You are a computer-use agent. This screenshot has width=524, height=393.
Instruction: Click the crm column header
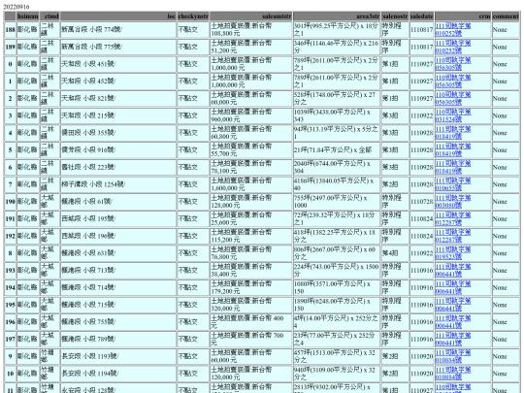(463, 16)
